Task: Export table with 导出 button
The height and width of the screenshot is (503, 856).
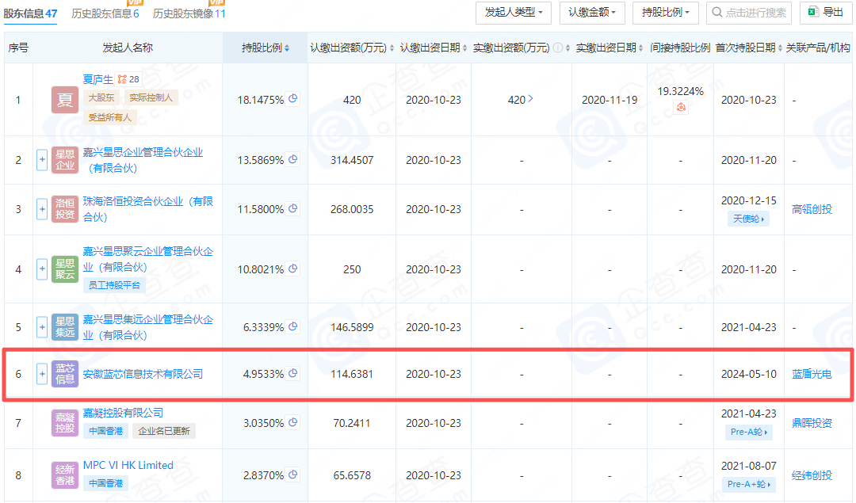Action: pos(825,13)
